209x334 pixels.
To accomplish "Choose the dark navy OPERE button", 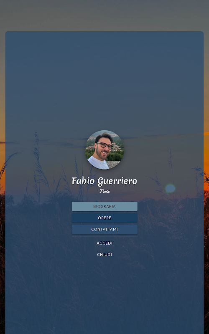I will [104, 218].
